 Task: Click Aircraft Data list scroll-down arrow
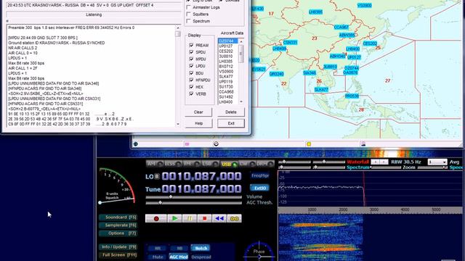(x=241, y=101)
